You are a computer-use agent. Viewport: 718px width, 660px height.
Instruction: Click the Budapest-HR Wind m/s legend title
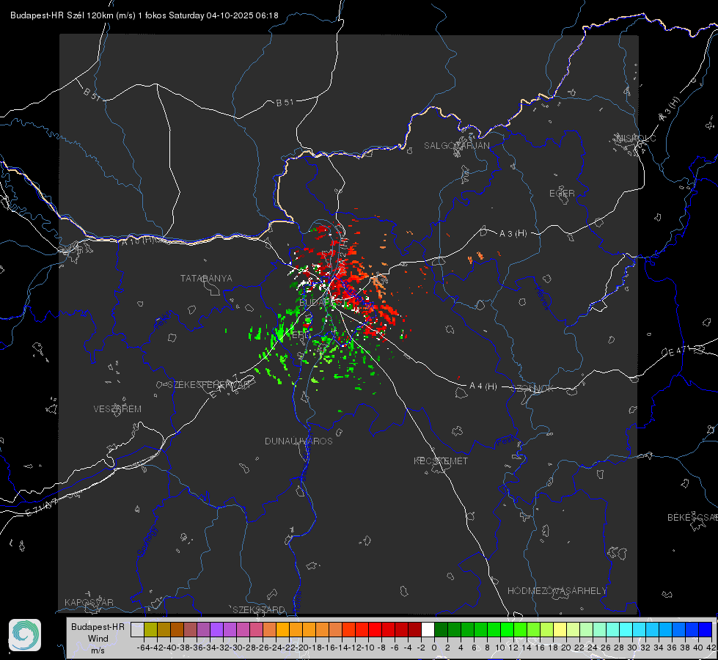point(98,639)
